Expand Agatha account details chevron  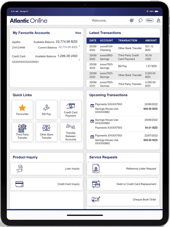(x=79, y=46)
